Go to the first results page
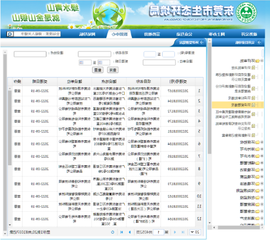Screen dimensions: 270x240 (122, 232)
